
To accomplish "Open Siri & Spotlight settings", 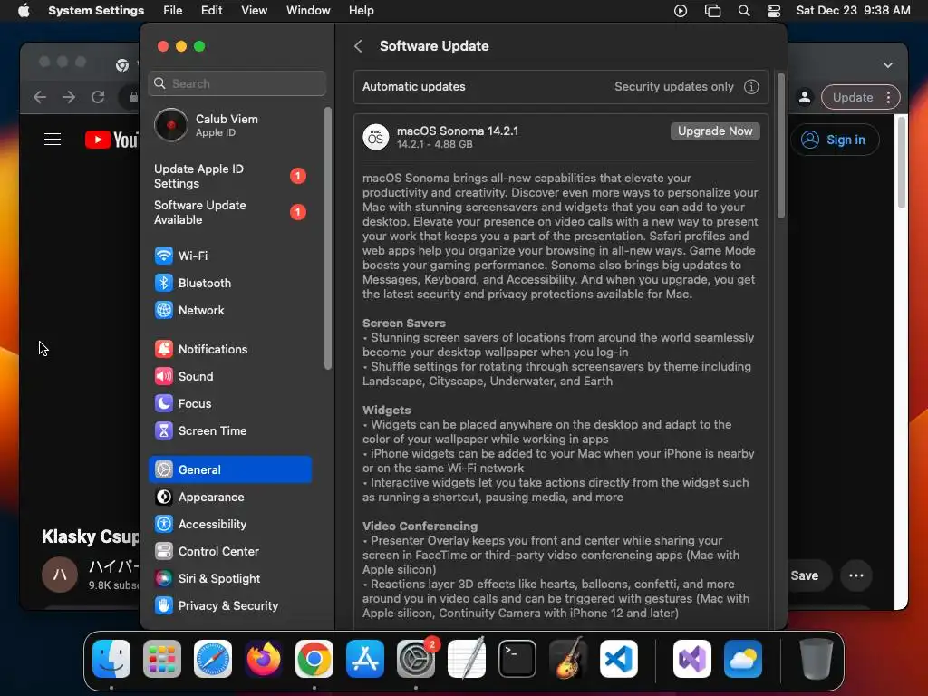I will tap(229, 579).
